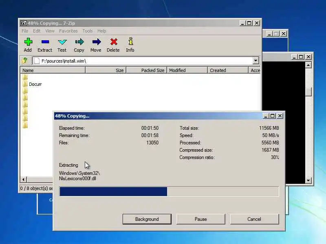This screenshot has height=244, width=326.
Task: Click the 50 MB/s speed value
Action: click(271, 135)
